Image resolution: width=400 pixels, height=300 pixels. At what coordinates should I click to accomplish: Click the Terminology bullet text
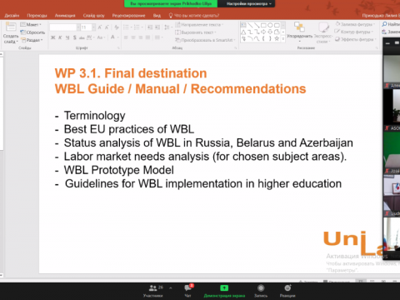click(95, 116)
